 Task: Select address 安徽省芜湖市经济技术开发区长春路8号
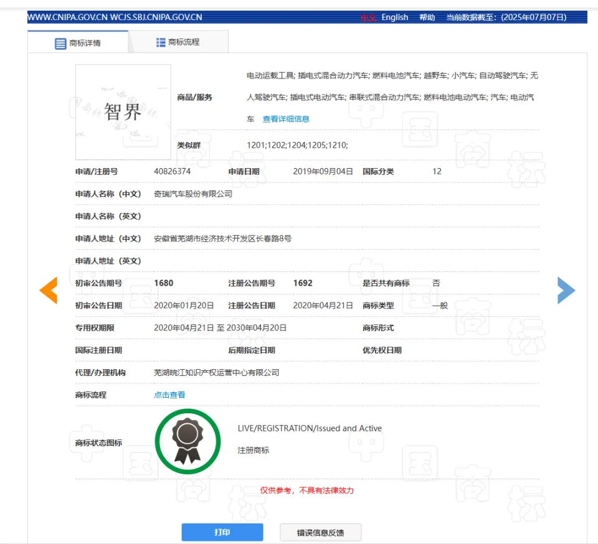[223, 238]
